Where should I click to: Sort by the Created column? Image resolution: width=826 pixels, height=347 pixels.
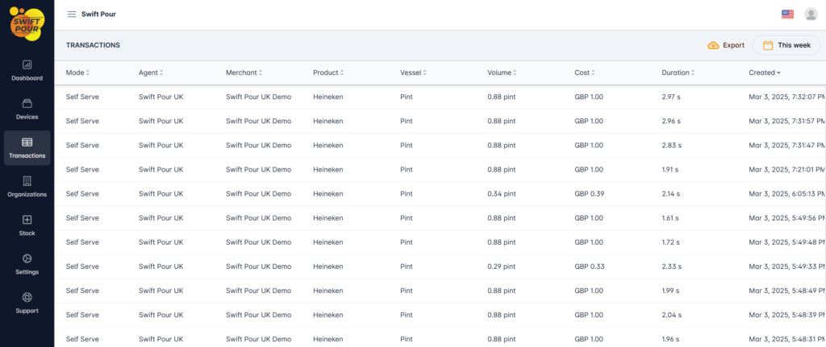point(764,72)
